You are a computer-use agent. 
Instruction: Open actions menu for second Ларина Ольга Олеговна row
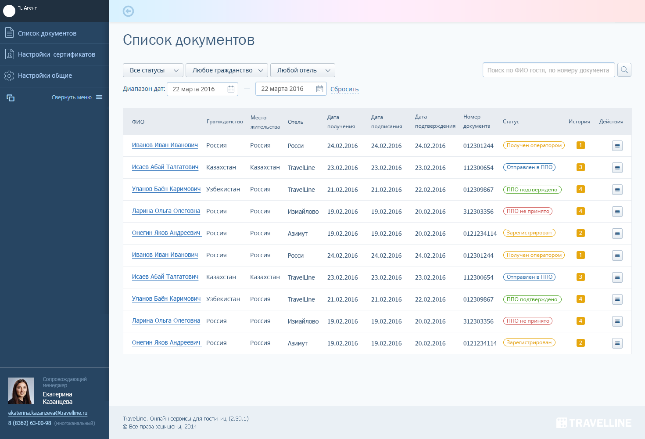617,321
